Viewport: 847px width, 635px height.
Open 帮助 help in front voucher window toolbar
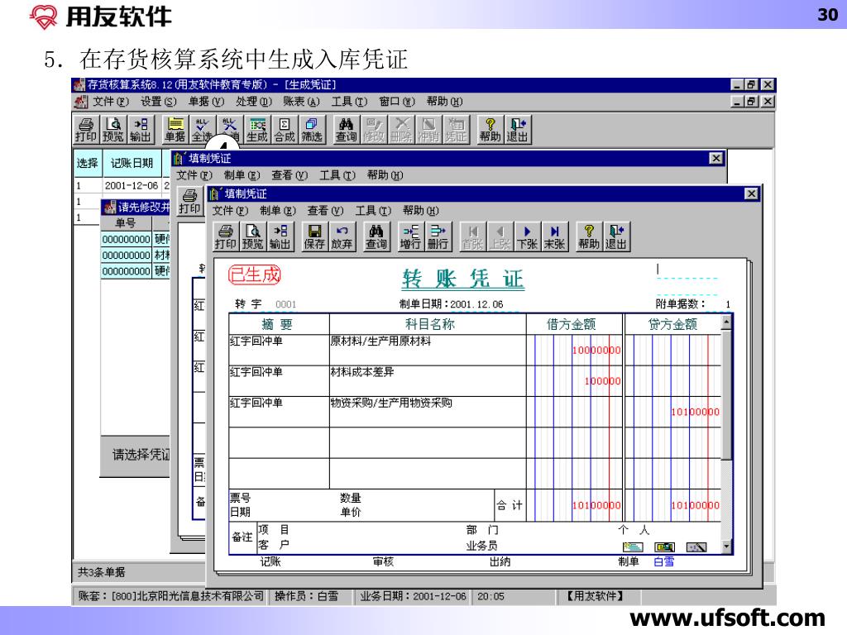click(x=589, y=237)
